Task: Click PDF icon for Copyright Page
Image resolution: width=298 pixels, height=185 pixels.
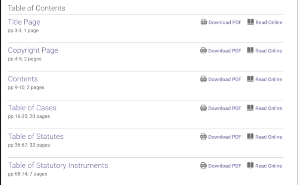Action: coord(204,51)
